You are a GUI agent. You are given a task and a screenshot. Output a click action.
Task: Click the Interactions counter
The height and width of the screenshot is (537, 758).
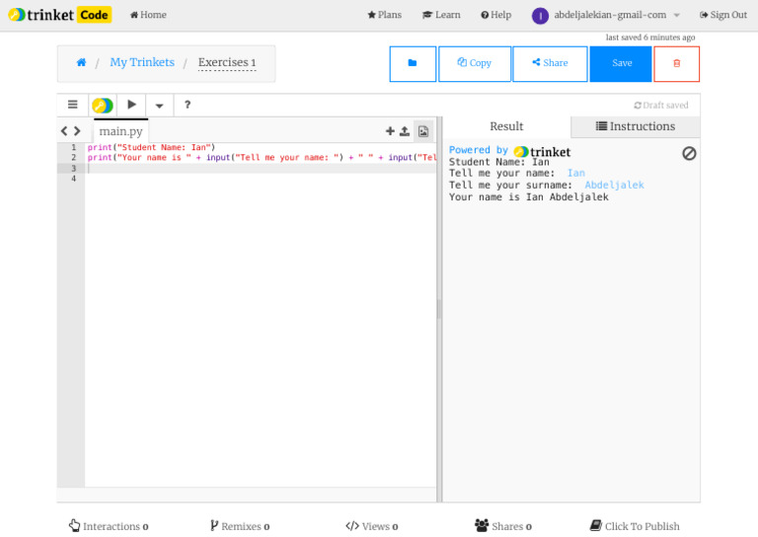click(109, 526)
